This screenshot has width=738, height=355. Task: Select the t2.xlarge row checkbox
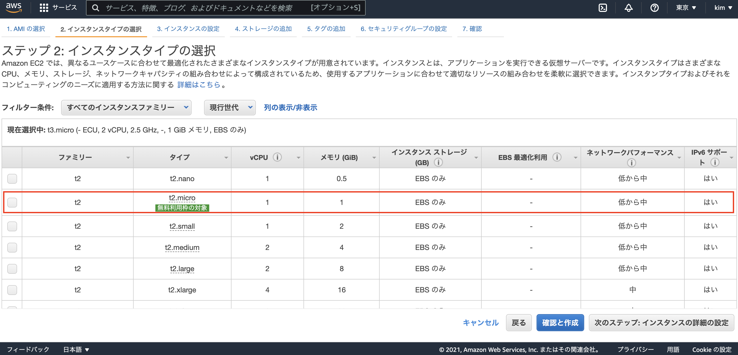pos(12,290)
